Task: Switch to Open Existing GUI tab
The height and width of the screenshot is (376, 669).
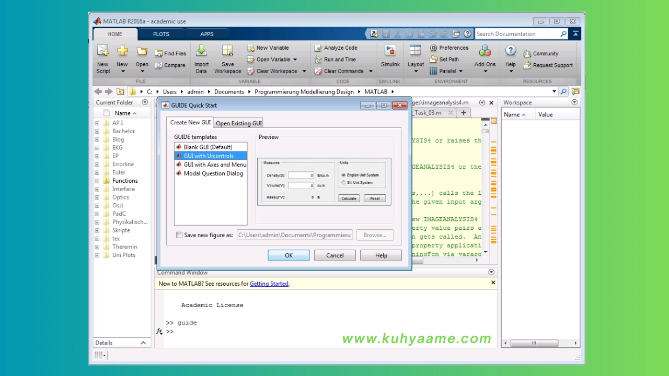Action: click(239, 123)
